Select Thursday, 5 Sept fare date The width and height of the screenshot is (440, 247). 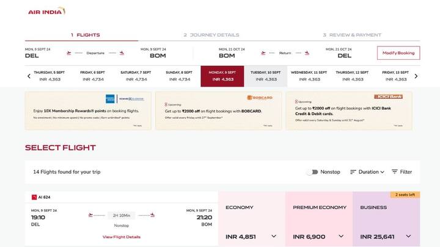tap(49, 76)
